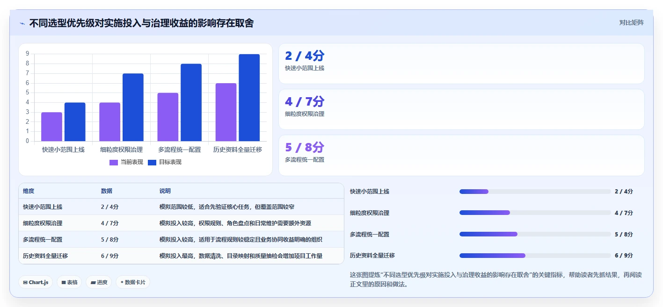663x307 pixels.
Task: Click the 表格 tag button
Action: (69, 282)
